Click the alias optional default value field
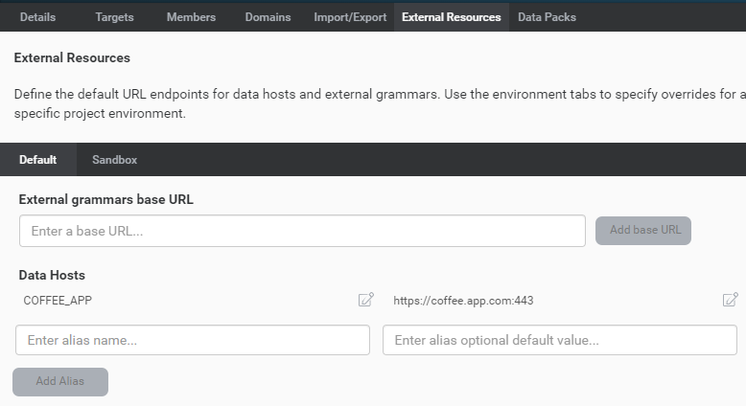 559,340
